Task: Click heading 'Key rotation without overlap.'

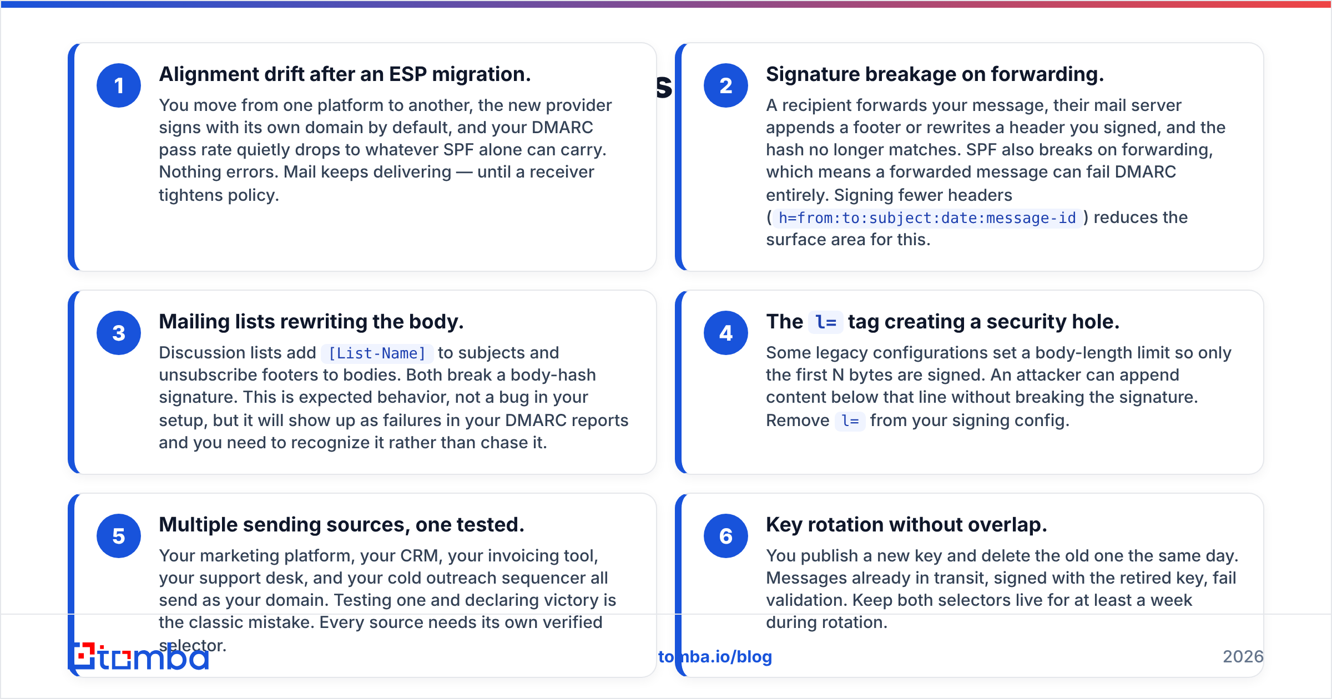Action: (906, 525)
